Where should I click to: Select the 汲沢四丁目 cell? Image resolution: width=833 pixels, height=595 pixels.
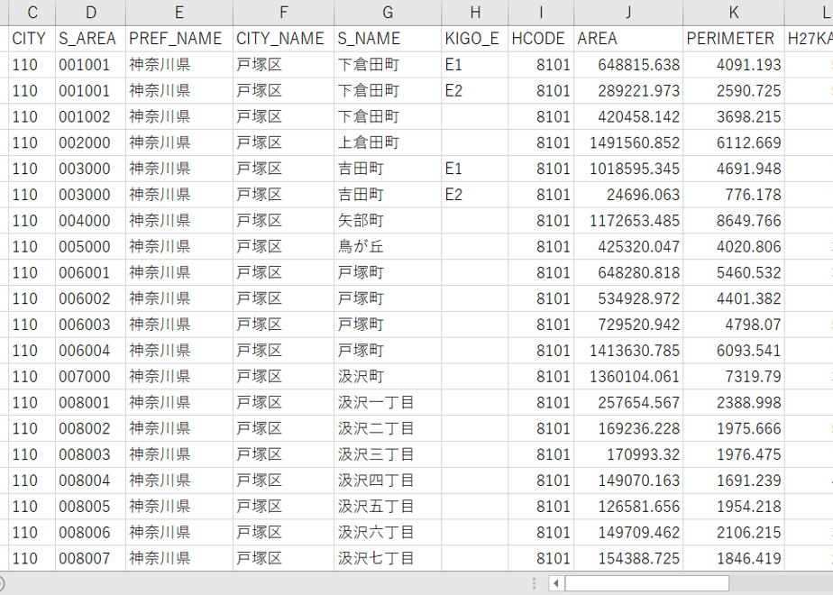point(388,481)
